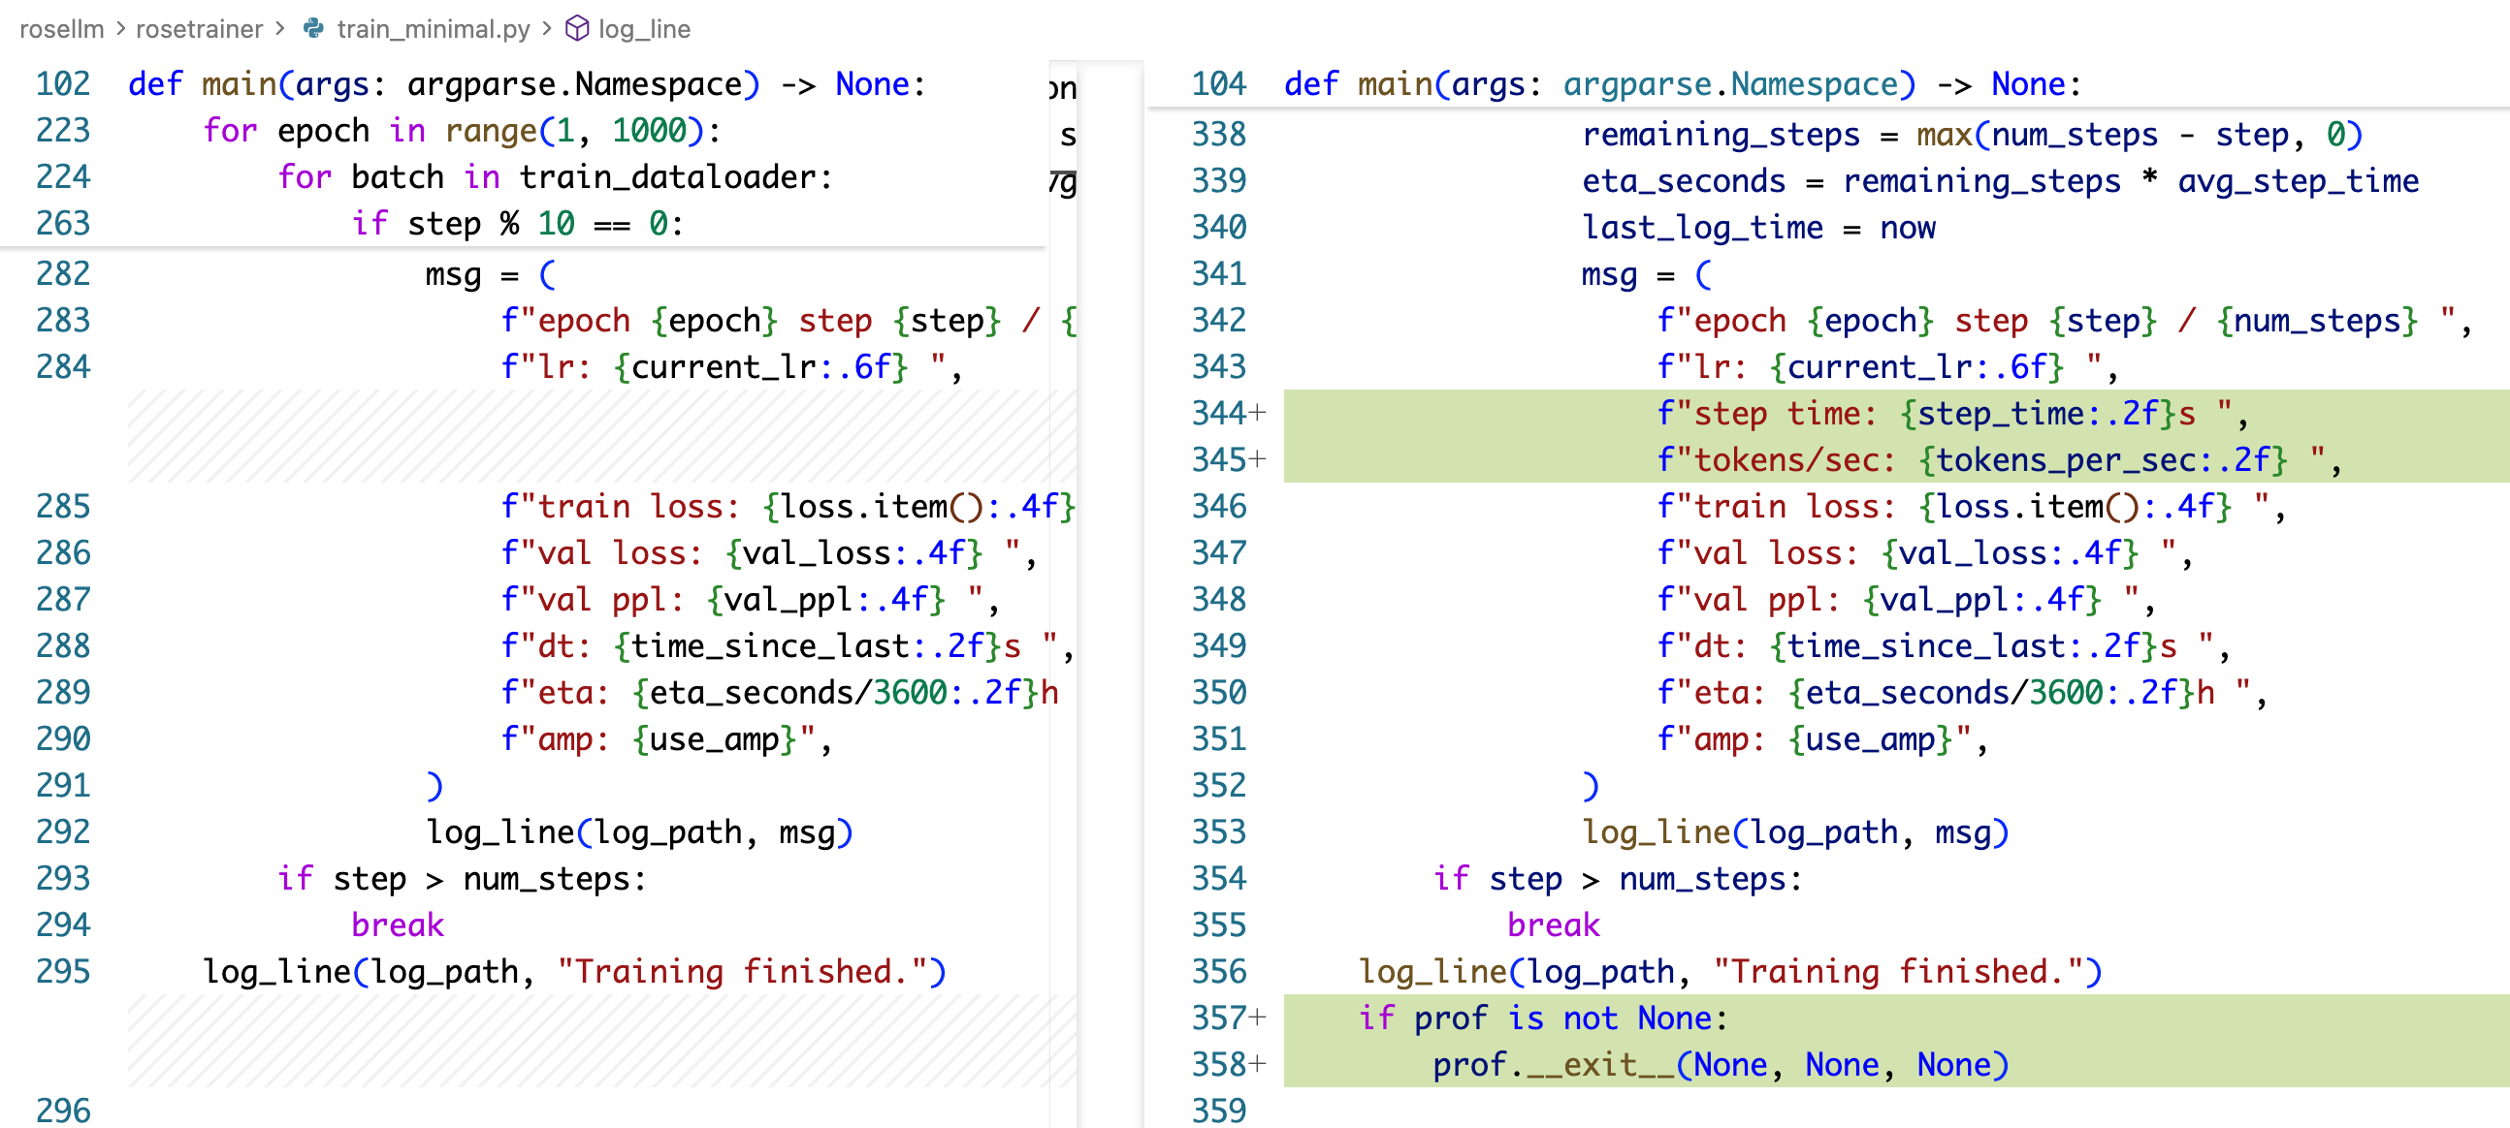Jump to sticky line 224 for batch

[x=555, y=177]
